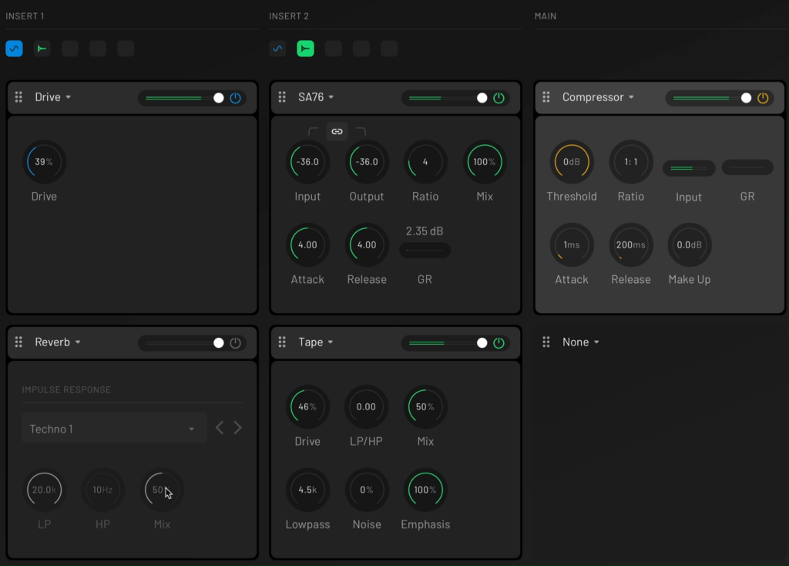
Task: Click the Tape Noise knob
Action: (367, 490)
